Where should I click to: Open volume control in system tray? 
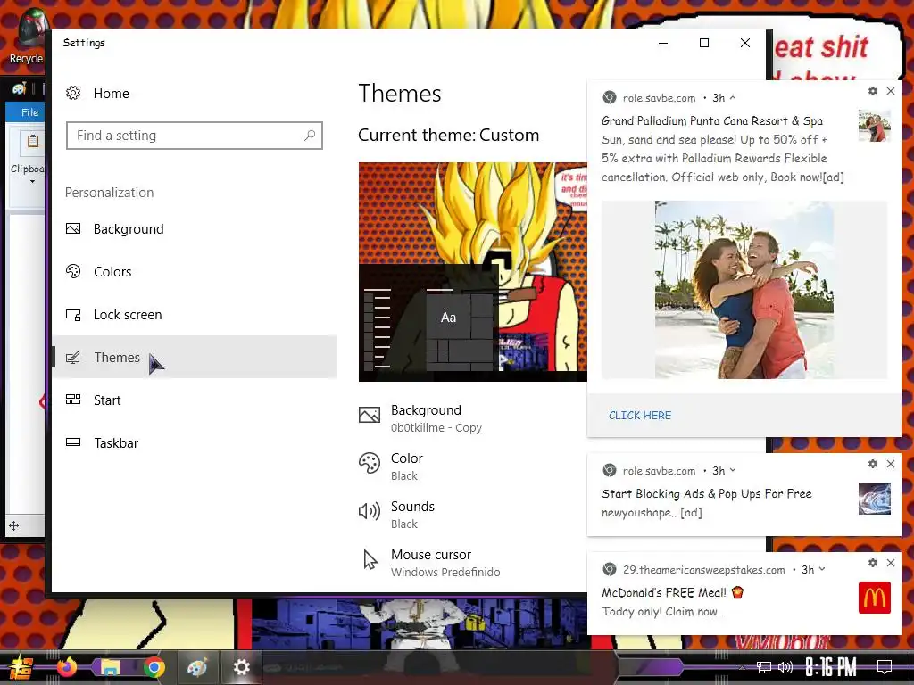click(x=785, y=667)
